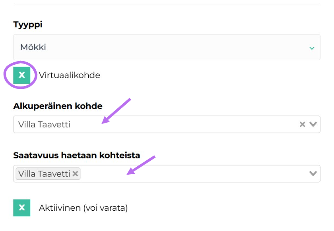This screenshot has height=231, width=334.
Task: Remove Villa Taavetti tag from availability field
Action: click(74, 173)
